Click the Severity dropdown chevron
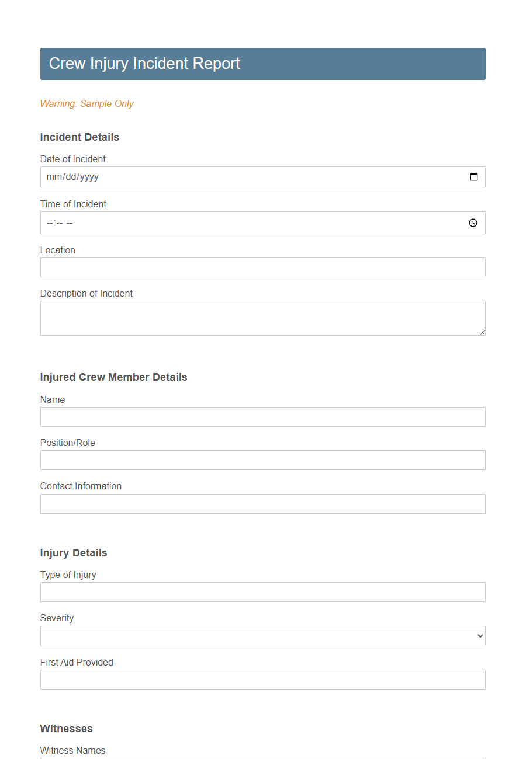Screen dimensions: 526x759 pos(479,636)
